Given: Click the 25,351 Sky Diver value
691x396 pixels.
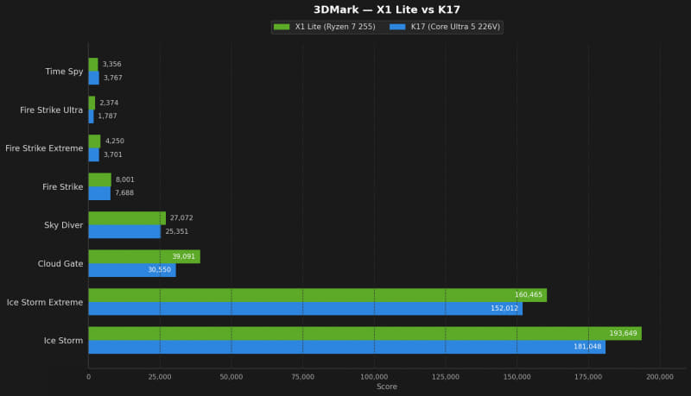Looking at the screenshot, I should 177,231.
